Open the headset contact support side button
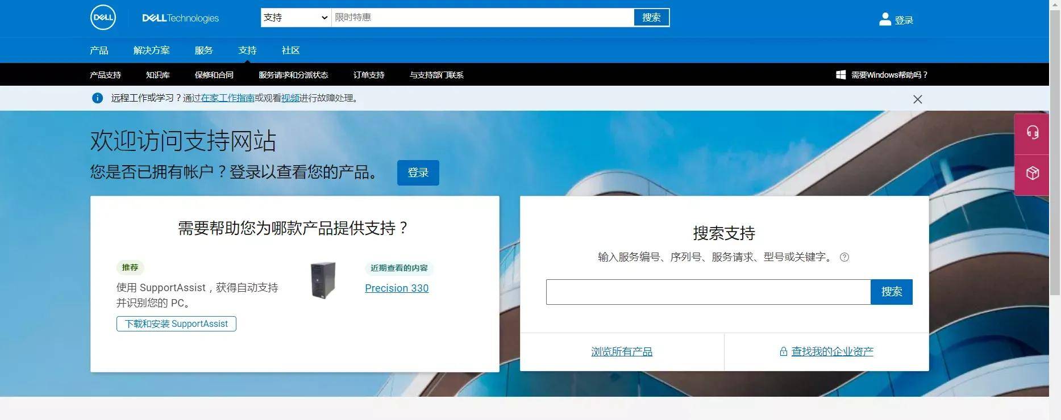Viewport: 1061px width, 420px height. 1032,133
